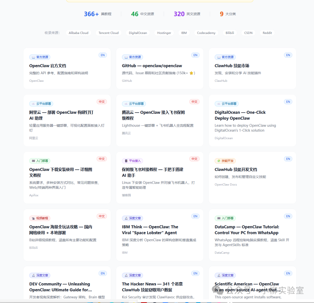Click the DataCamp source label

[222, 253]
